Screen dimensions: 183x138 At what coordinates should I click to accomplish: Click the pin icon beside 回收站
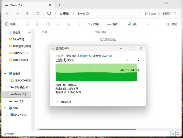(x=29, y=33)
